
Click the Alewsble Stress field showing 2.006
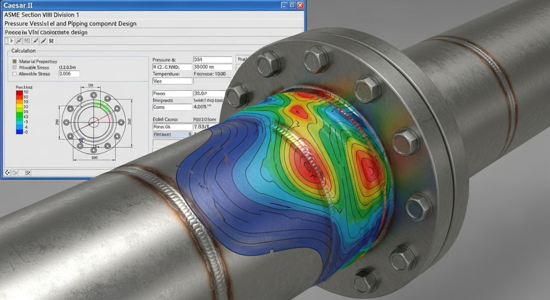[x=69, y=74]
